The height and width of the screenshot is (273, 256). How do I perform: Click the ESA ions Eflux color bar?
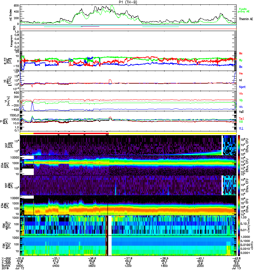pyautogui.click(x=239, y=165)
